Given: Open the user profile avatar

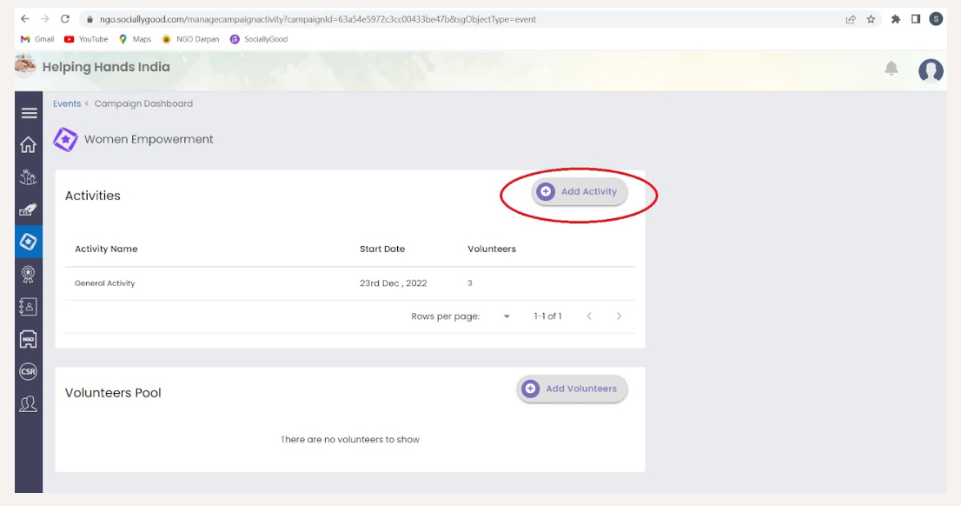Looking at the screenshot, I should (x=931, y=70).
